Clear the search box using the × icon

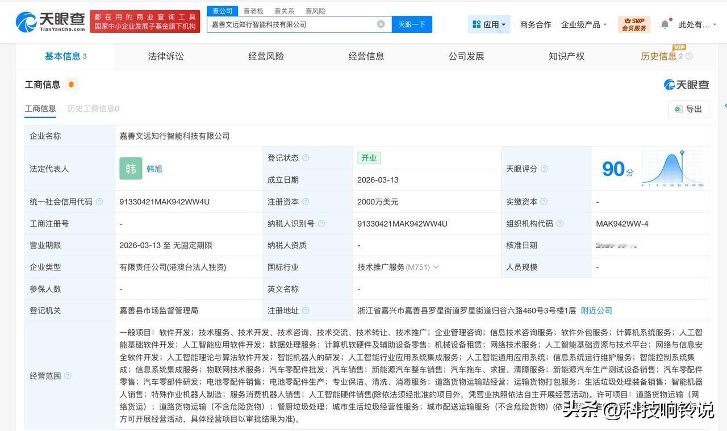click(381, 24)
